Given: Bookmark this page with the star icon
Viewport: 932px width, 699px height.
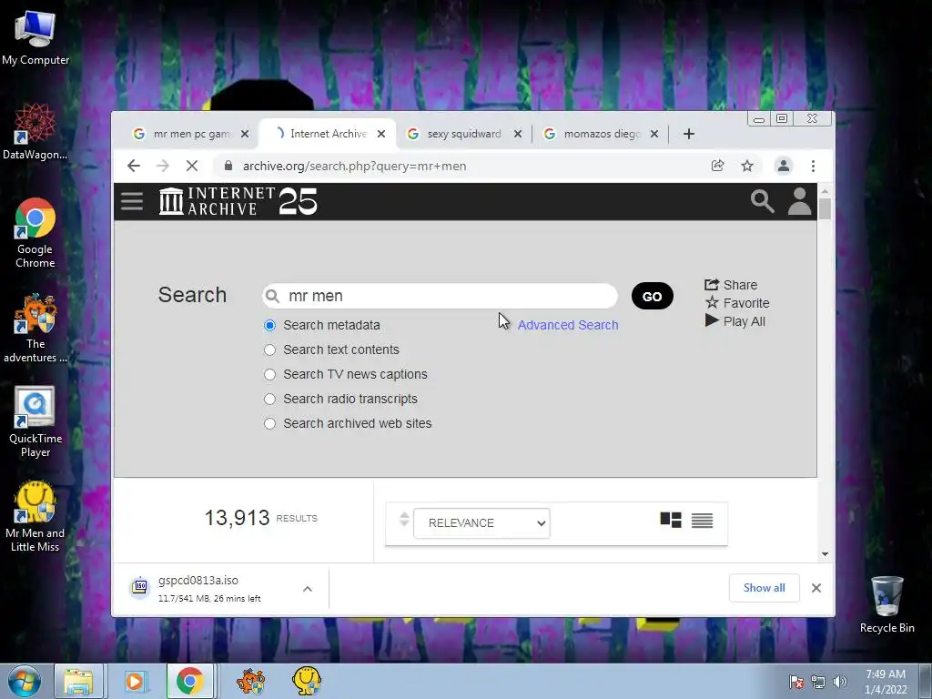Looking at the screenshot, I should click(x=747, y=166).
